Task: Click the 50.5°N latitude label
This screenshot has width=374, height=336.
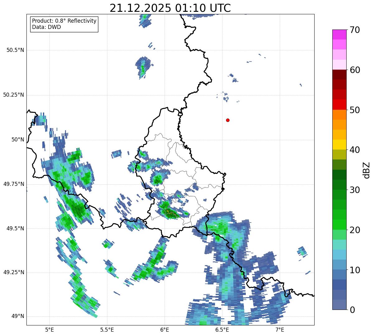Action: (x=15, y=50)
